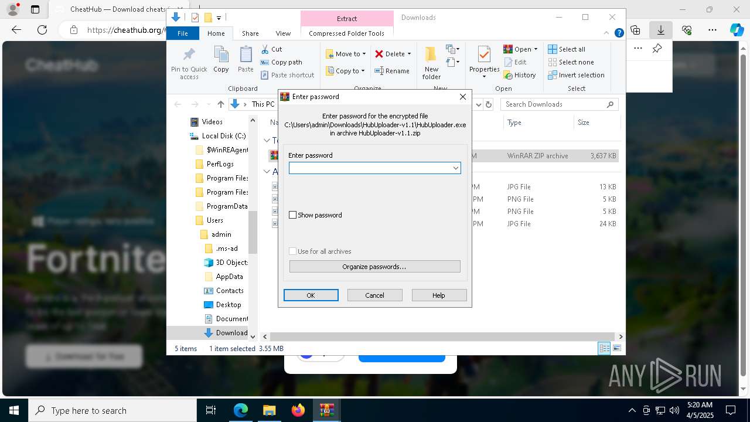
Task: Open Task View on the taskbar
Action: (x=211, y=410)
